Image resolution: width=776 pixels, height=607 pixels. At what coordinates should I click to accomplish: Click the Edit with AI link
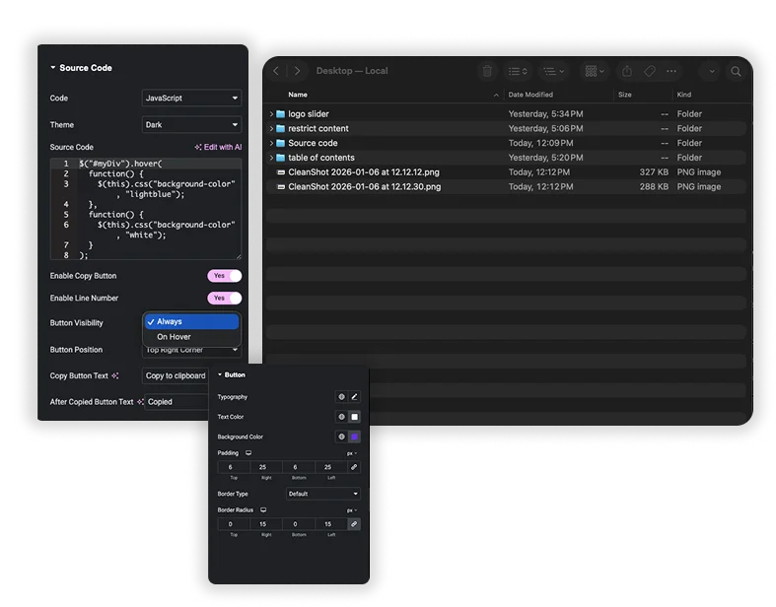(218, 147)
